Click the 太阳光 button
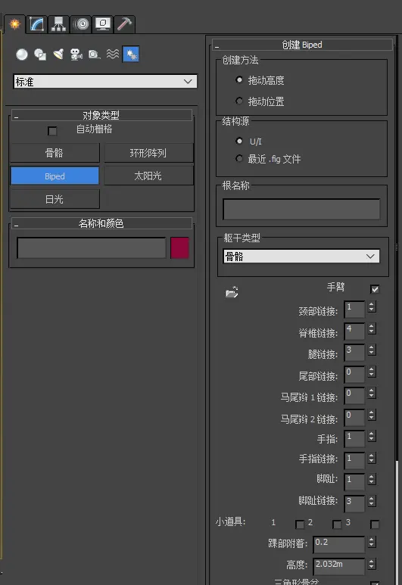 tap(148, 176)
